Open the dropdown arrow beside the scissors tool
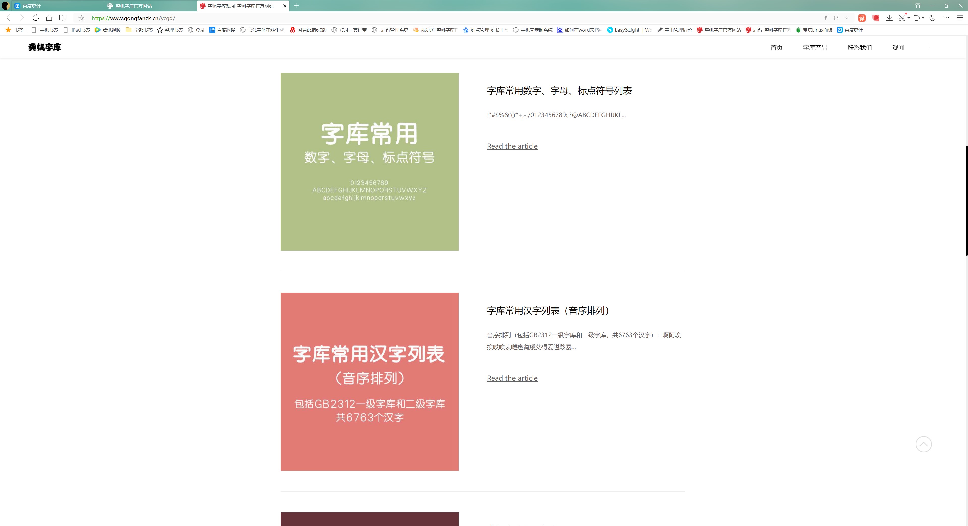The width and height of the screenshot is (968, 526). pyautogui.click(x=909, y=18)
